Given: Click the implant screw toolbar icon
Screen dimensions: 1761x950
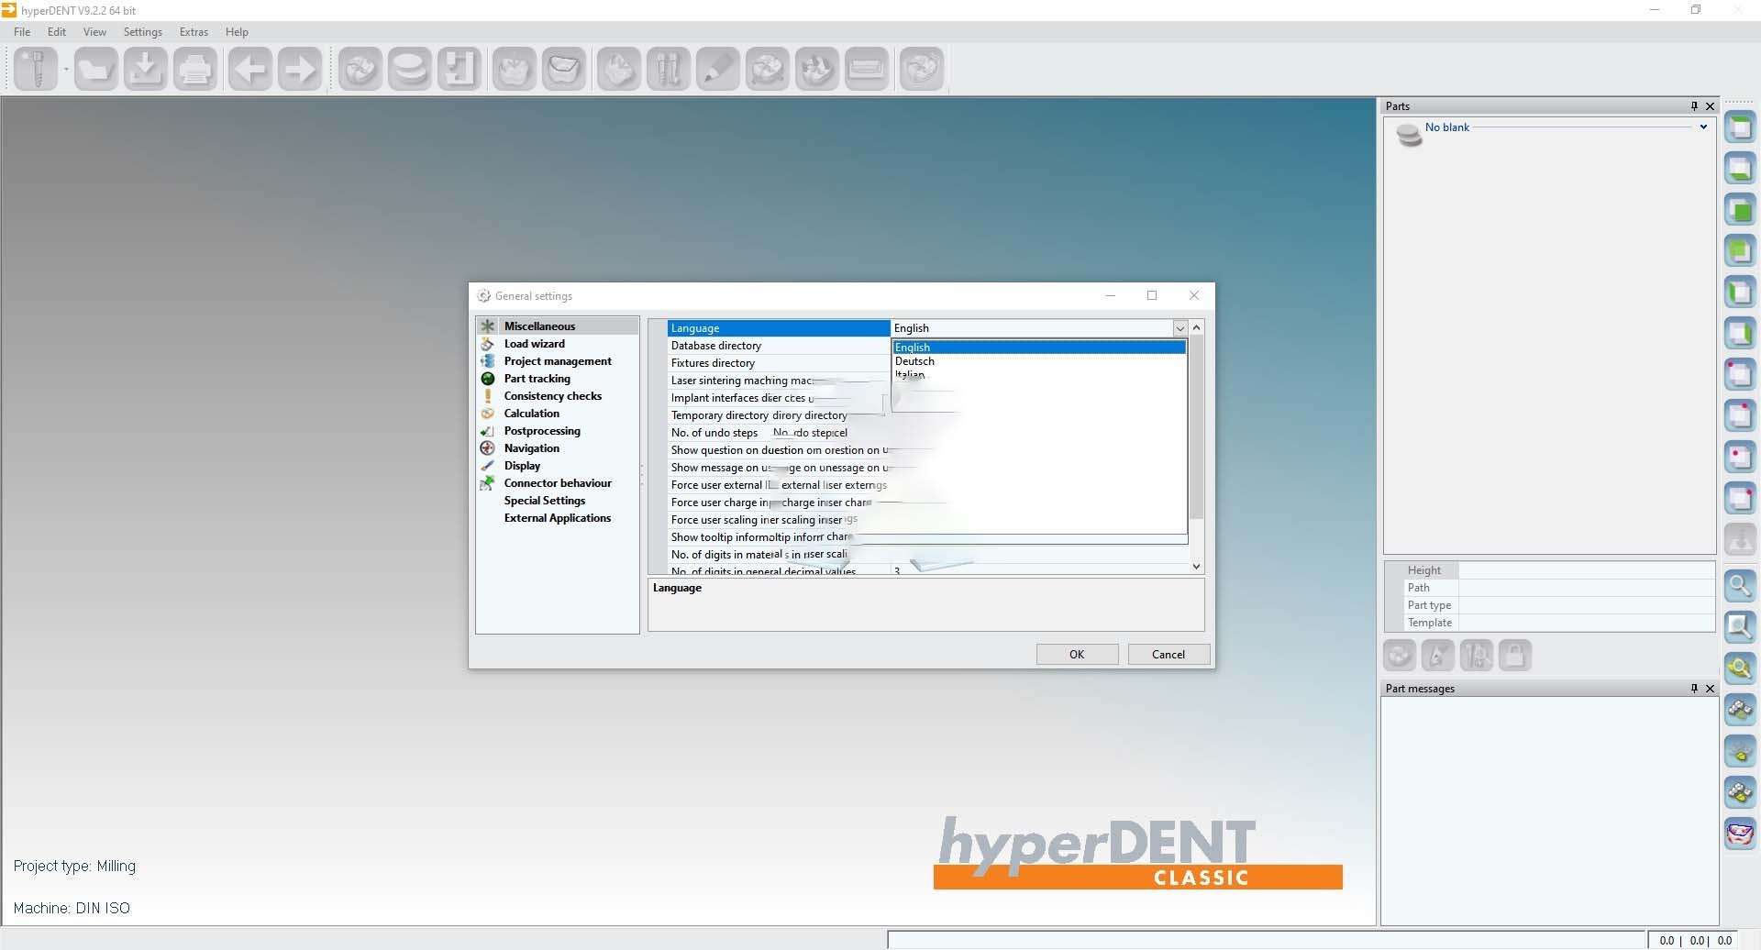Looking at the screenshot, I should [36, 69].
